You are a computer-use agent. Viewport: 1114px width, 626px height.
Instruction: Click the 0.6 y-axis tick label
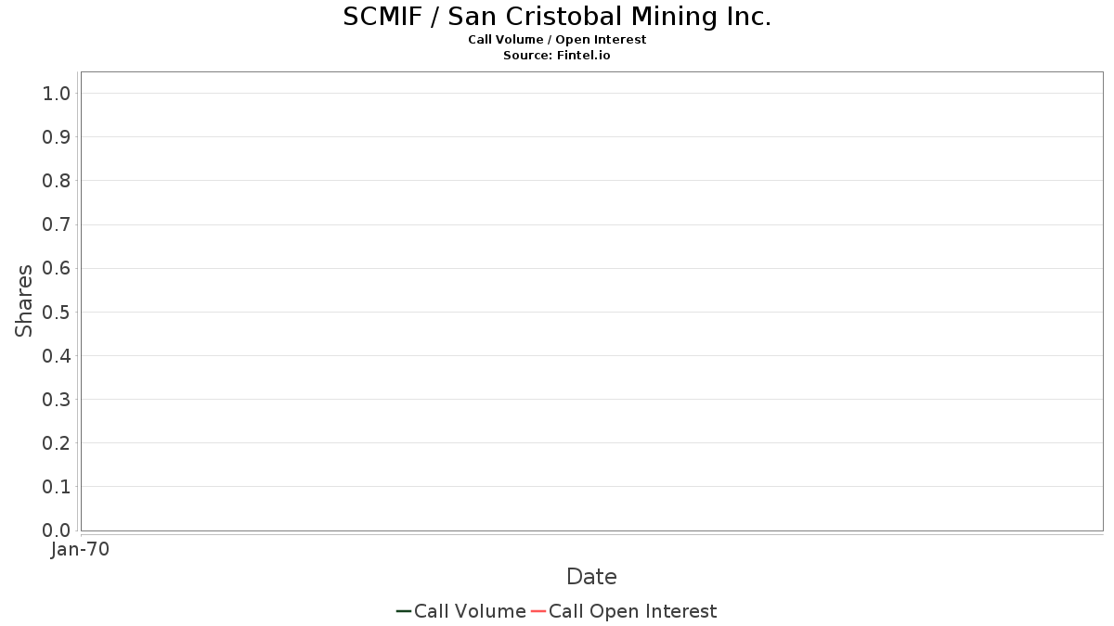tap(57, 268)
